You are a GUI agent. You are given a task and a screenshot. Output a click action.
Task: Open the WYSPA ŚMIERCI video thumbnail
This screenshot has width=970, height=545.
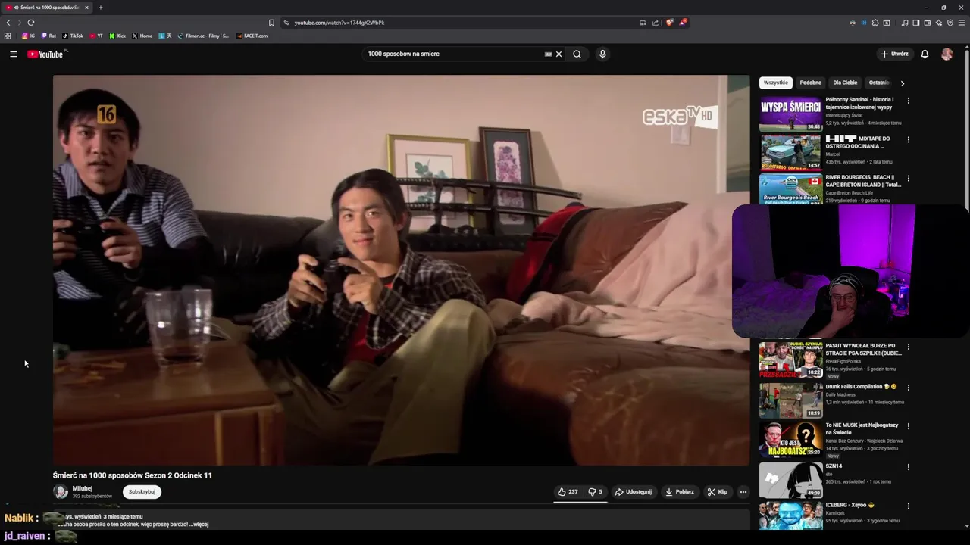coord(790,114)
